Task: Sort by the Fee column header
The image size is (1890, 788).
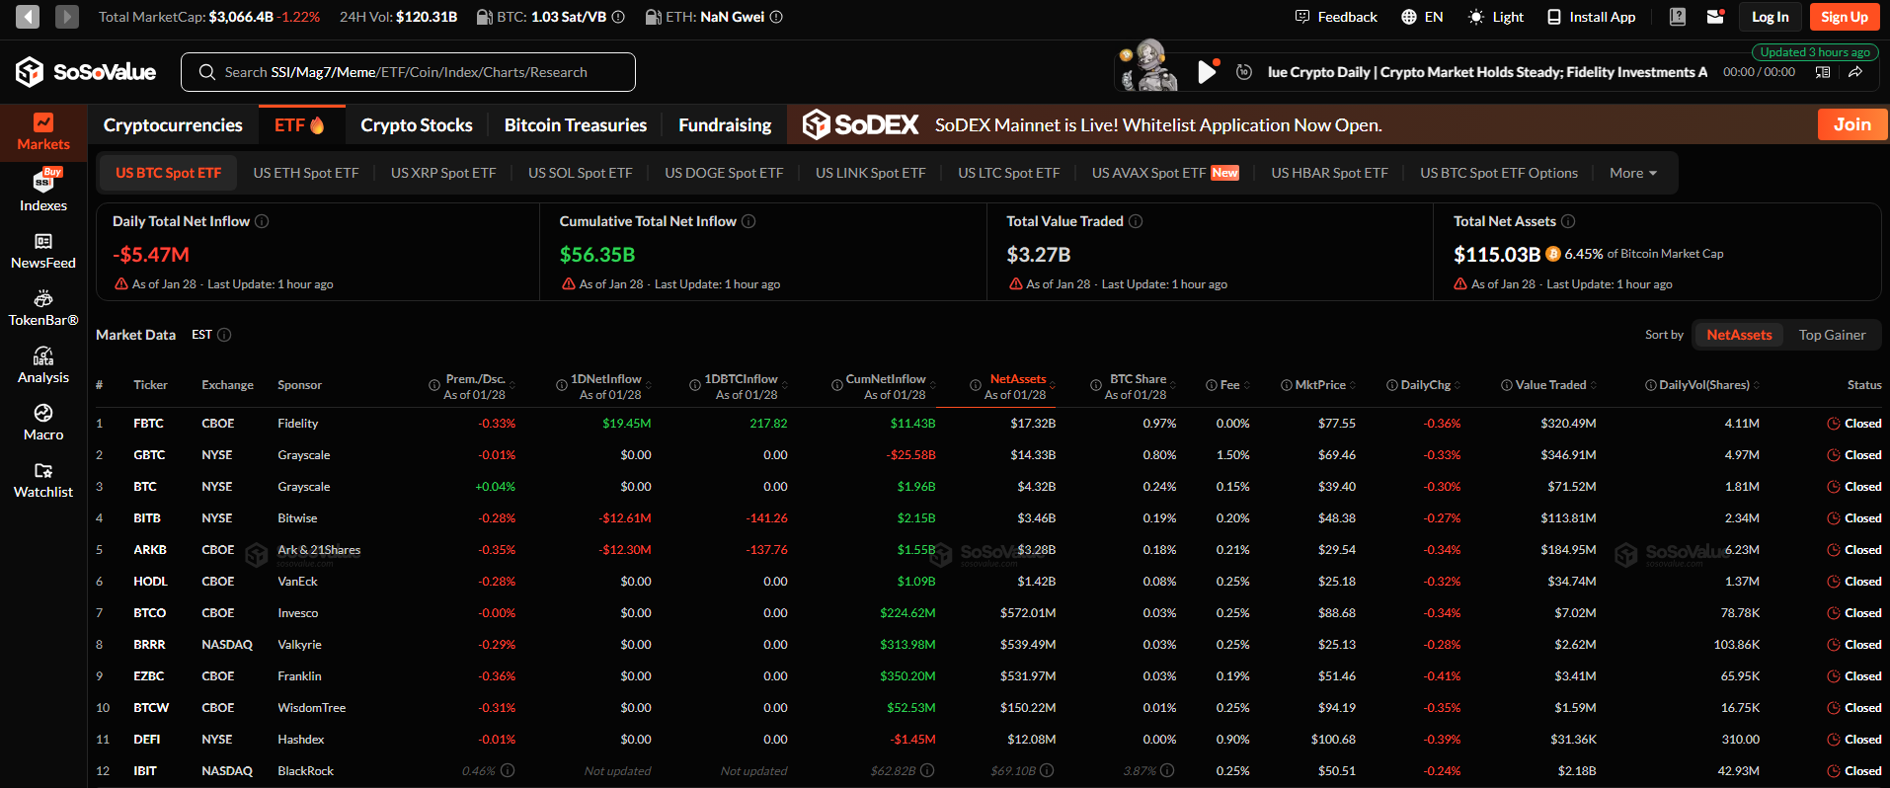Action: [x=1229, y=385]
